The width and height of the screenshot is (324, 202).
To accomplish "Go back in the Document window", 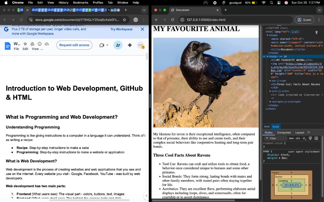I will [x=156, y=20].
